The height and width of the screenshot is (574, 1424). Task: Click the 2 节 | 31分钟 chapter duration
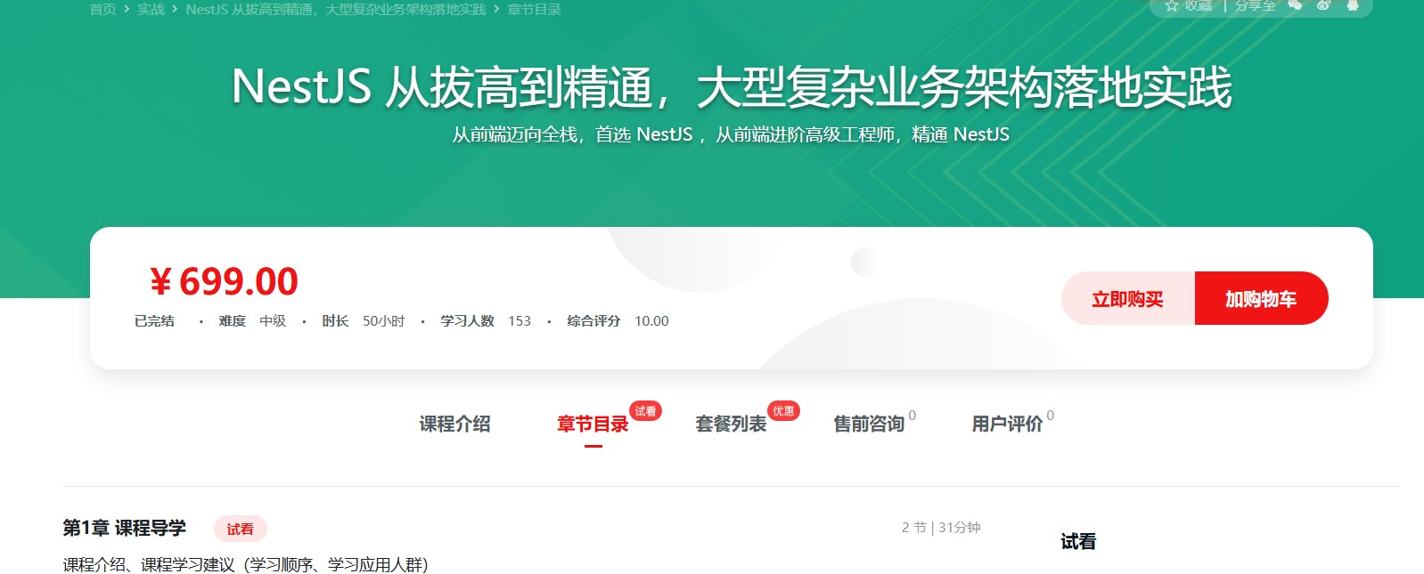click(941, 528)
